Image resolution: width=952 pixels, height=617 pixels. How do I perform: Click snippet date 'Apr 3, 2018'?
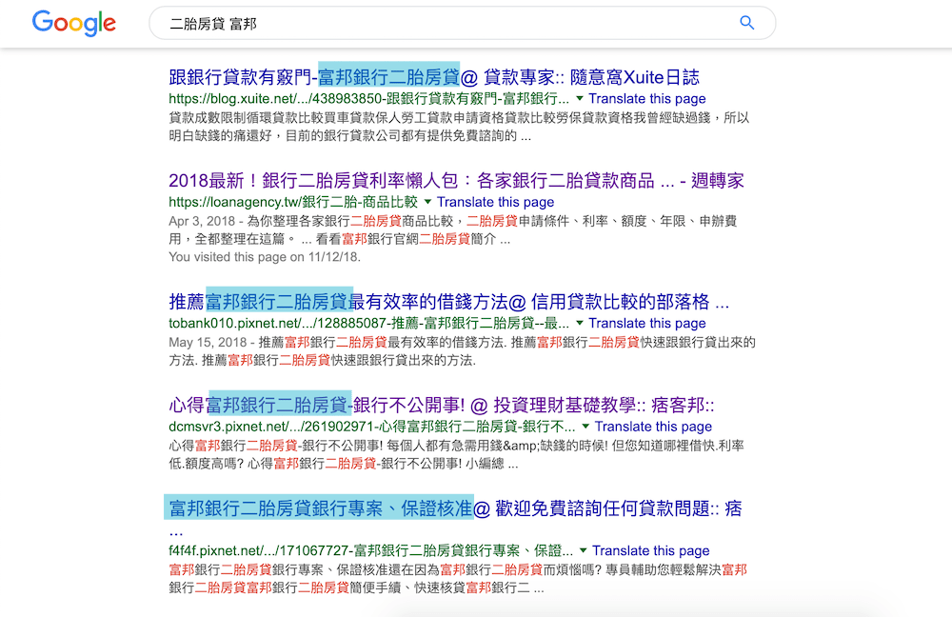[202, 221]
